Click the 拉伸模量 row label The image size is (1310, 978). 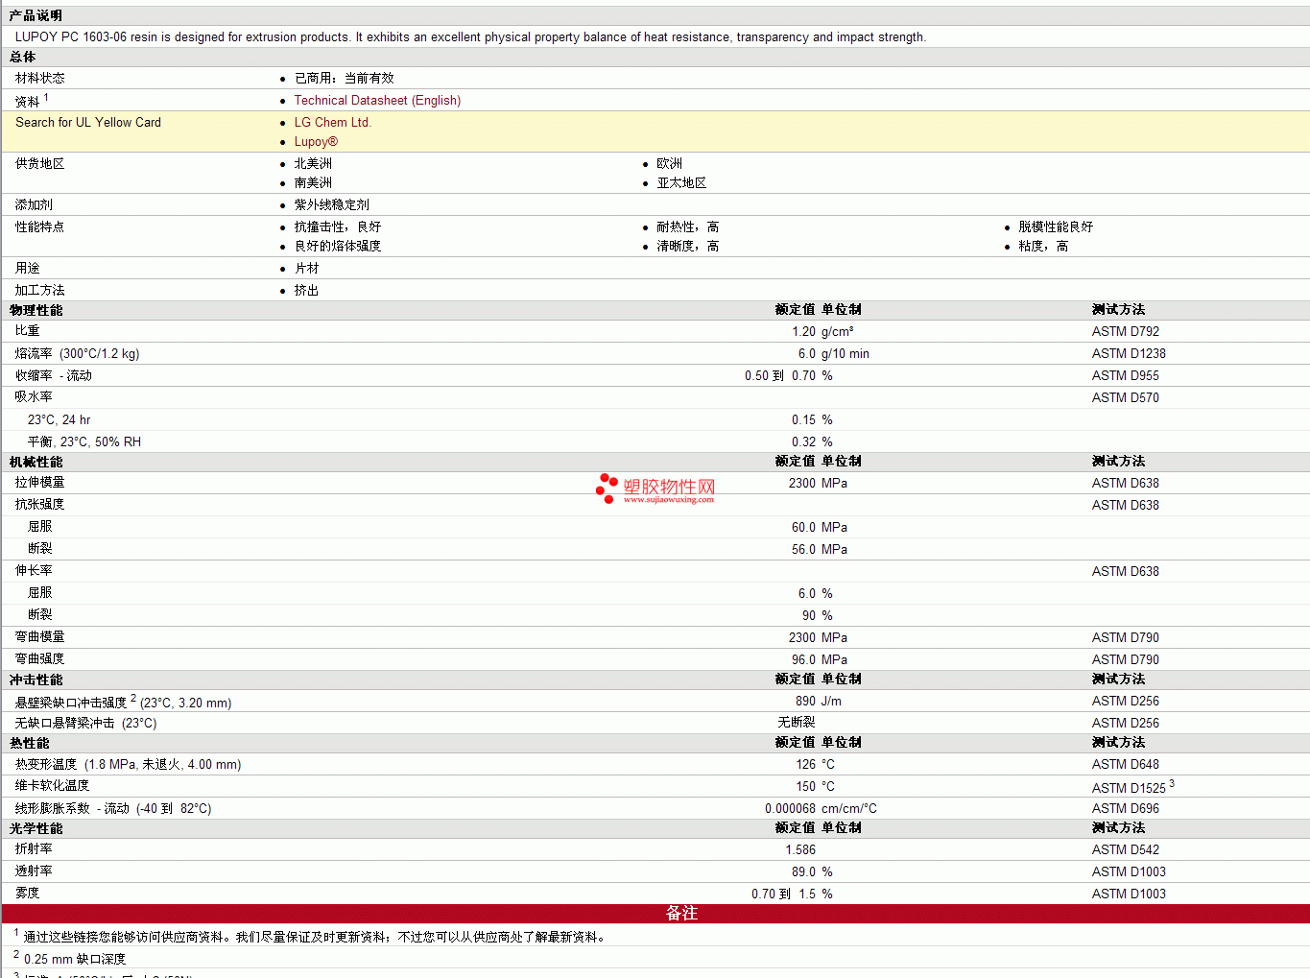[39, 482]
